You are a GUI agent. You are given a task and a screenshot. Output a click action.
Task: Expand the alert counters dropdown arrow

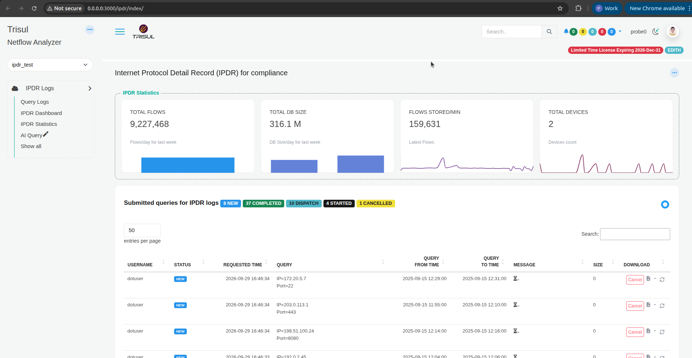620,31
